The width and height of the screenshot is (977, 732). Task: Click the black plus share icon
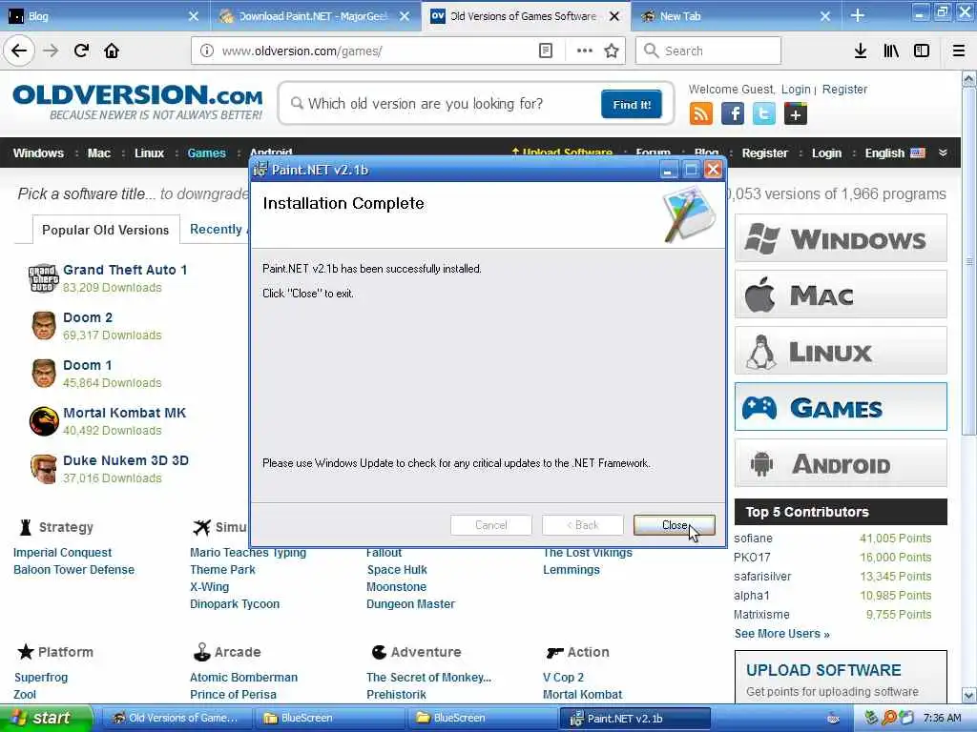click(x=795, y=114)
